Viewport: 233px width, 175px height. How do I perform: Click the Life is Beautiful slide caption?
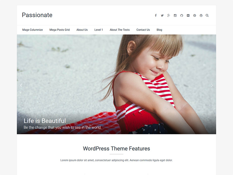[45, 121]
